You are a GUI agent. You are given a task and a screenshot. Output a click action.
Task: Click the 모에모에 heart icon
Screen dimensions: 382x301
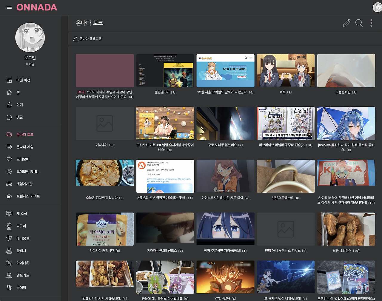(x=9, y=159)
